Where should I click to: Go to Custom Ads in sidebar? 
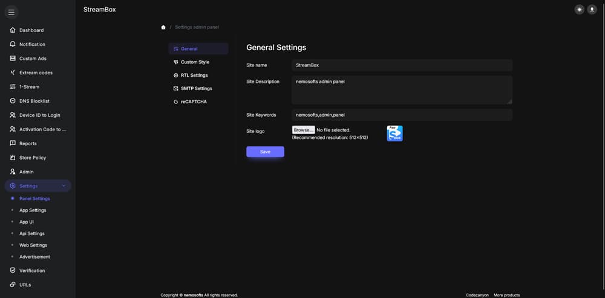click(33, 59)
